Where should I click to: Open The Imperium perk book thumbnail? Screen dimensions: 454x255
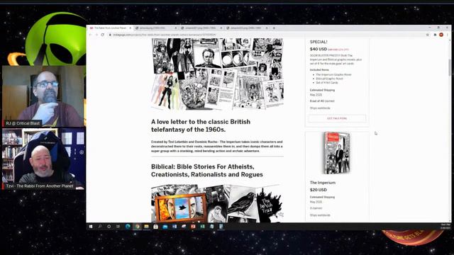(x=337, y=153)
